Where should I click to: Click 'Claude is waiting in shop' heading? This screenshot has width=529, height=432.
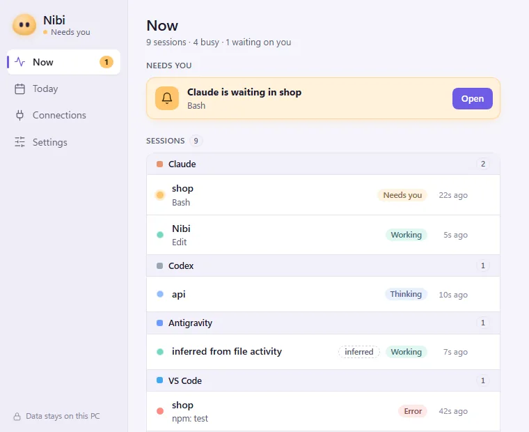[x=244, y=92]
